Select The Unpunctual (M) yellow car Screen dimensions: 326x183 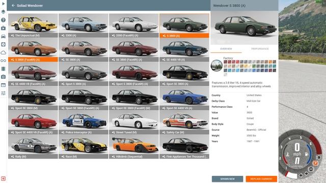pos(33,25)
